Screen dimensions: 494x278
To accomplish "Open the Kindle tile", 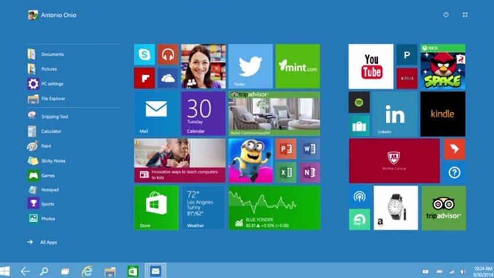I will pyautogui.click(x=443, y=114).
